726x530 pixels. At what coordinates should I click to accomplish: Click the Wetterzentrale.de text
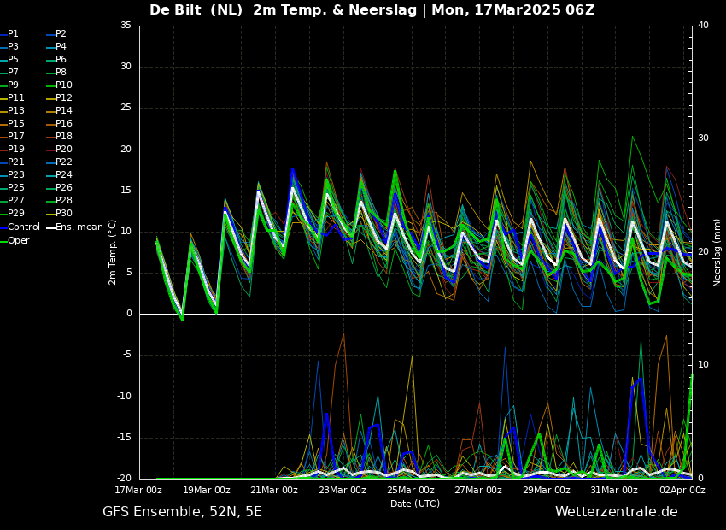(x=616, y=512)
